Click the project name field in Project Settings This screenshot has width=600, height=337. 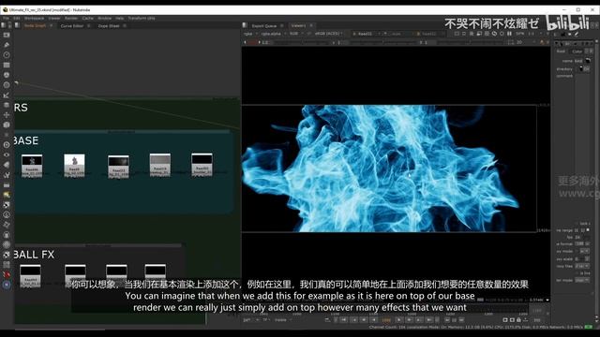click(x=579, y=61)
